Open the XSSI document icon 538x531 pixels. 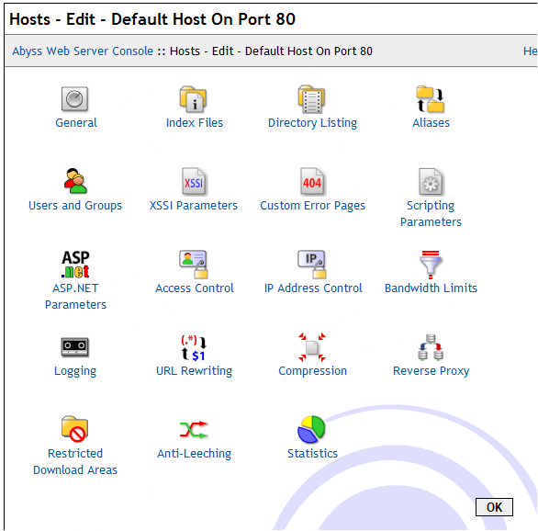[x=195, y=182]
